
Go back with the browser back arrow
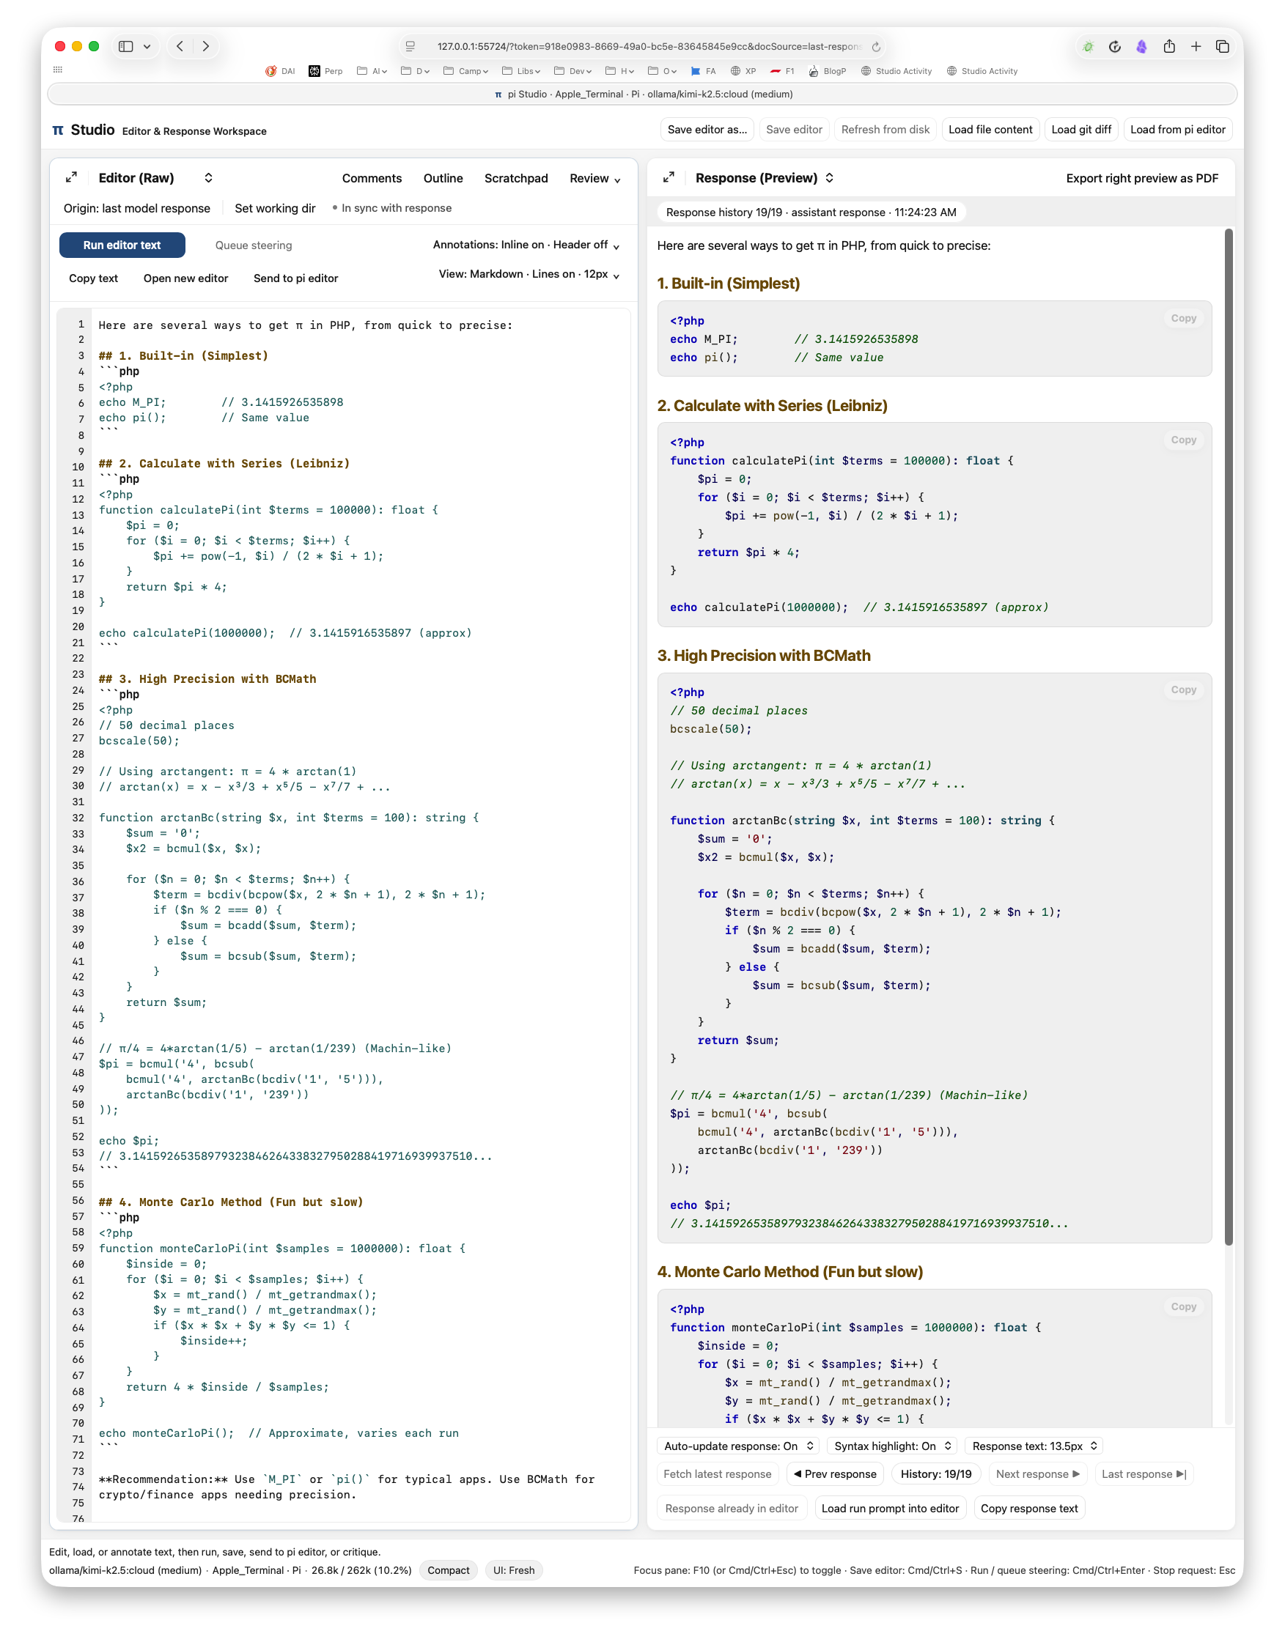pos(180,46)
